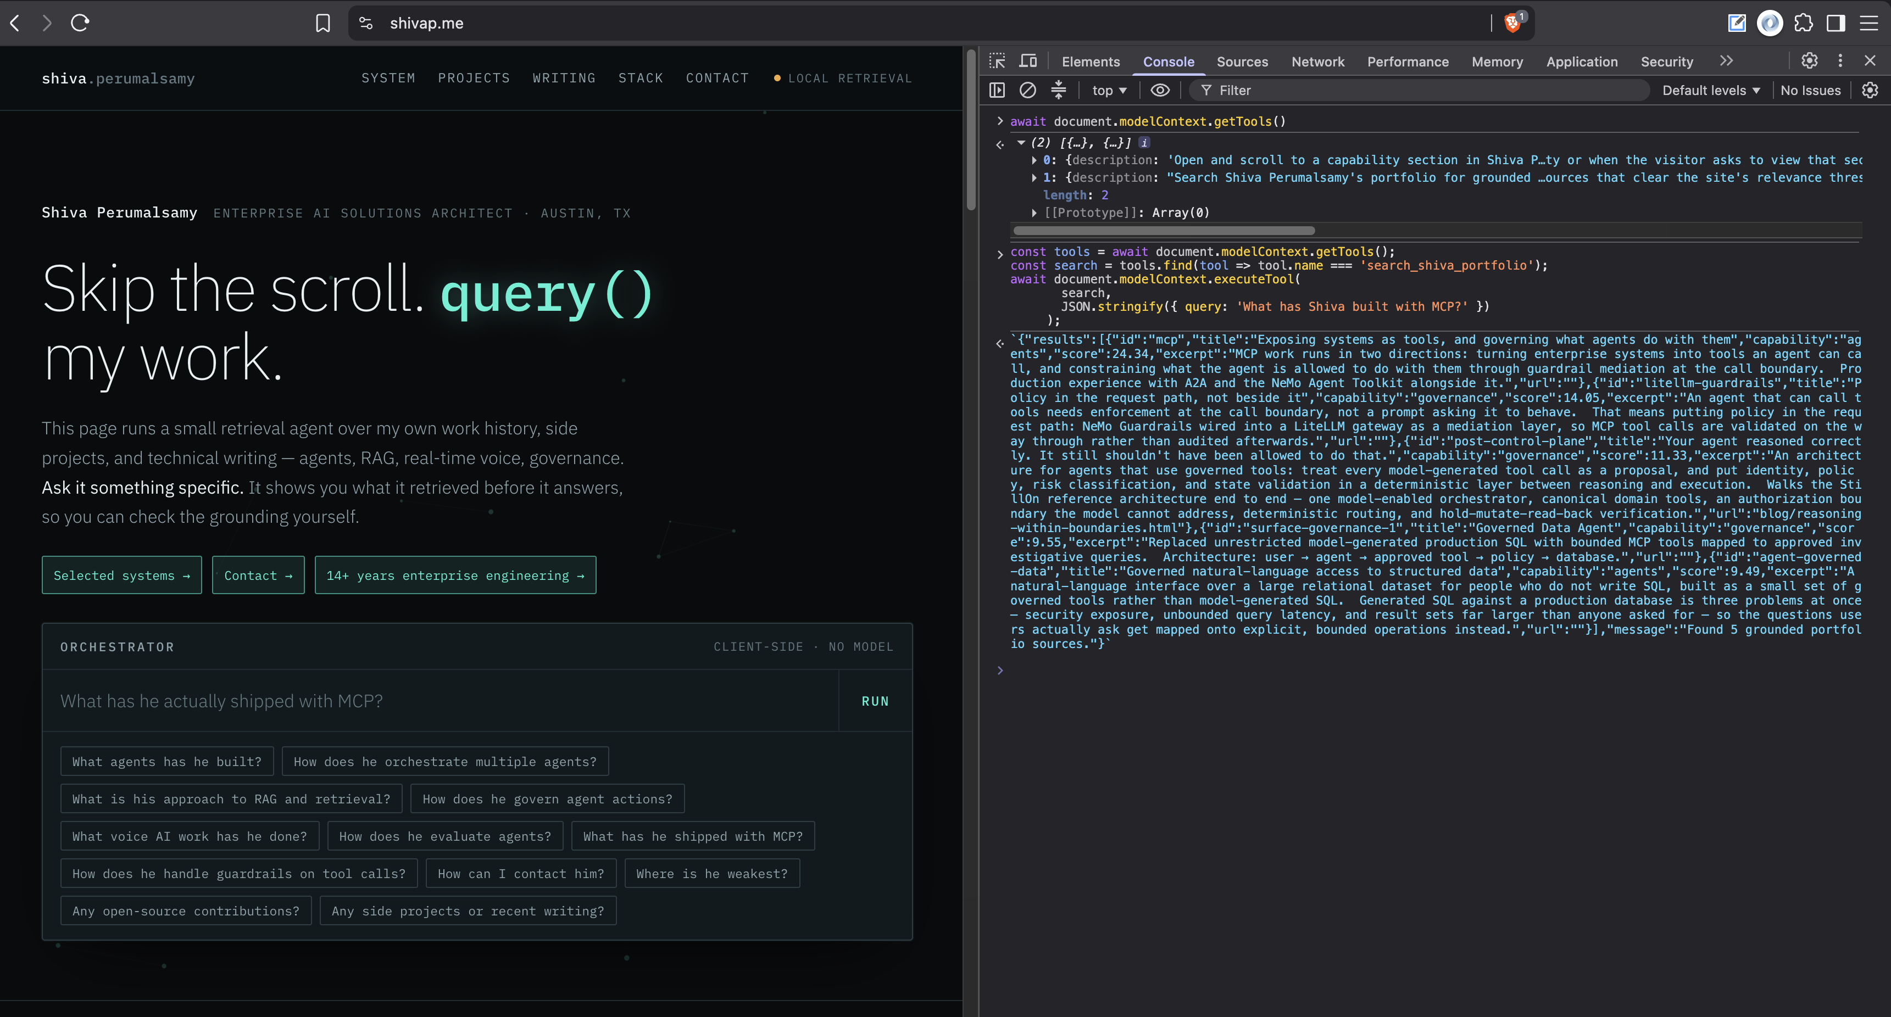Close the DevTools panel
Viewport: 1891px width, 1017px height.
click(x=1871, y=61)
